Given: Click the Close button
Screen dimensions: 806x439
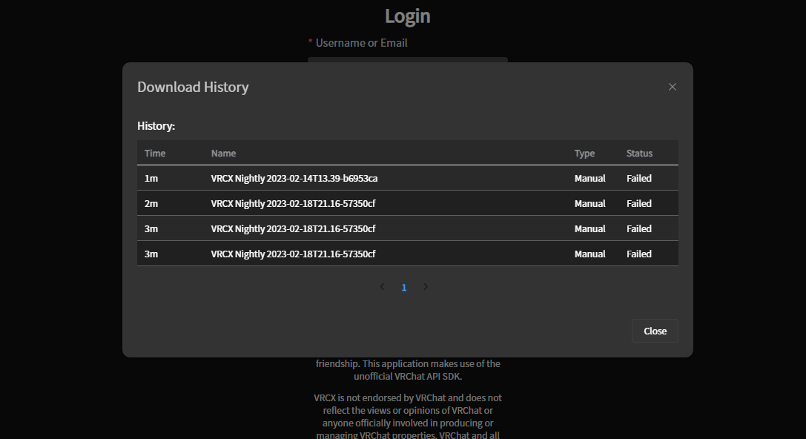Looking at the screenshot, I should pos(655,331).
